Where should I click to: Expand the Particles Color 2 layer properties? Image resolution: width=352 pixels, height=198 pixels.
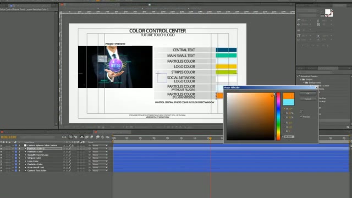pos(13,148)
